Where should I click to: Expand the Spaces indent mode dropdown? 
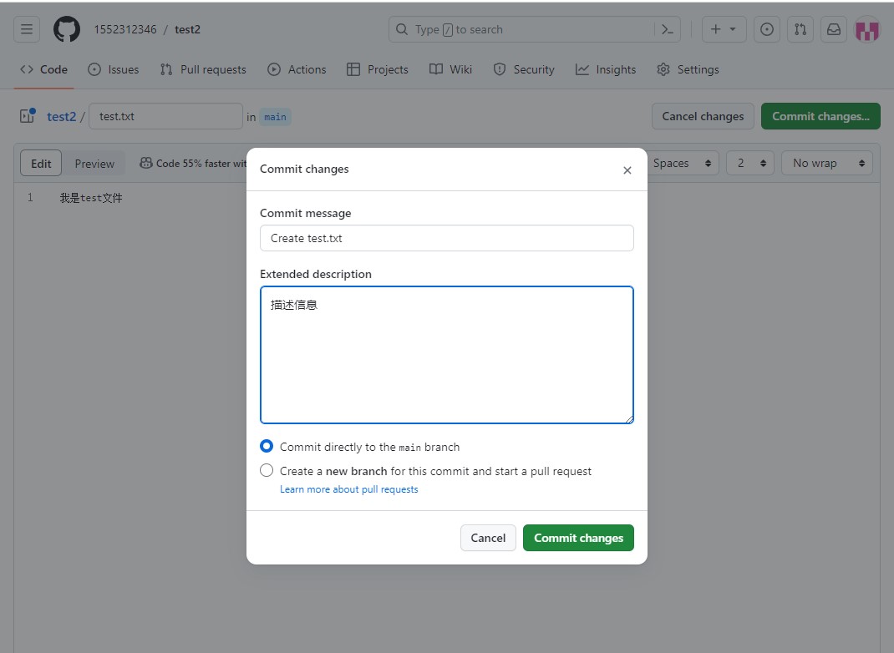(x=683, y=164)
